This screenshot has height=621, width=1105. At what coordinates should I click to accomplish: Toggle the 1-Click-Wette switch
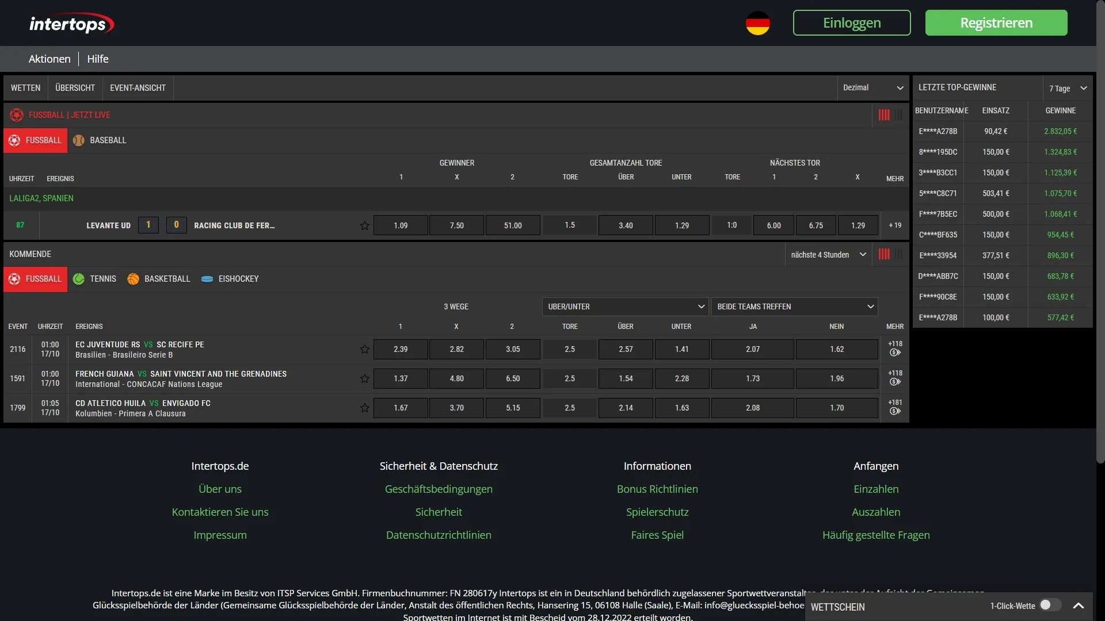pyautogui.click(x=1050, y=605)
